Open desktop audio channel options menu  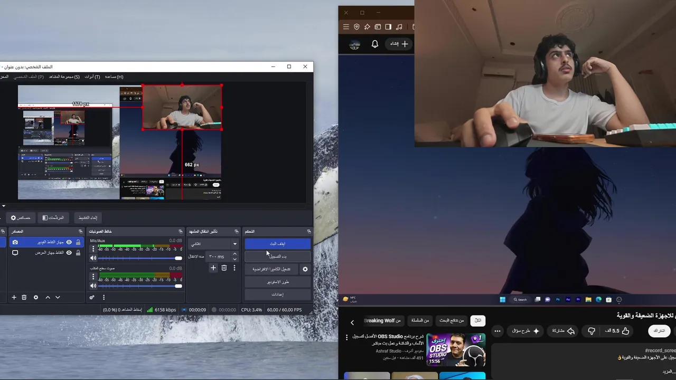coord(93,277)
